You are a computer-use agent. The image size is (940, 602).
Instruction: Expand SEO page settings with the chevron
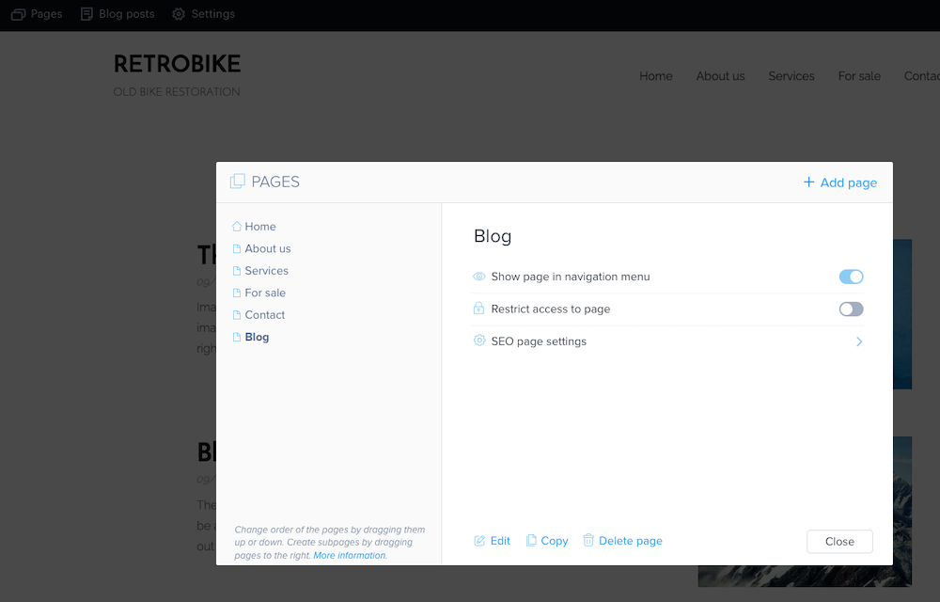(x=858, y=341)
